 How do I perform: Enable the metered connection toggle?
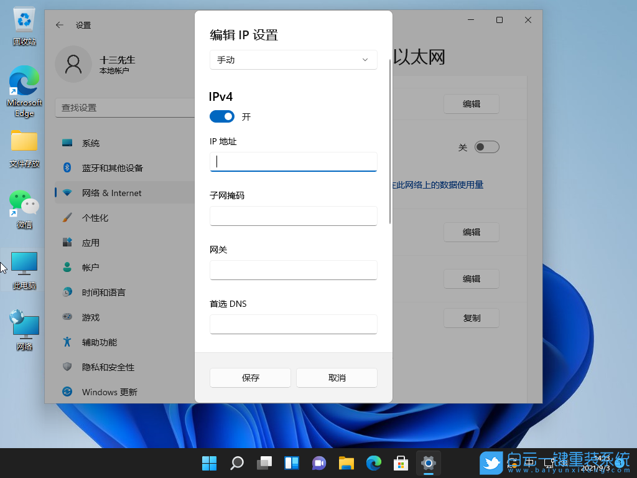[x=487, y=146]
